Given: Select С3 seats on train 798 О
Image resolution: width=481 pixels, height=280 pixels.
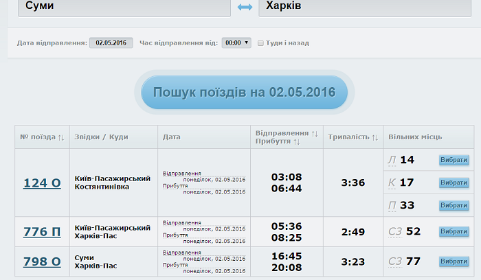Looking at the screenshot, I should click(454, 261).
